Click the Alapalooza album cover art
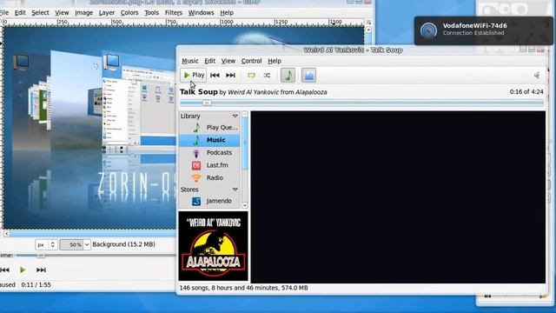This screenshot has width=556, height=313. pos(213,246)
